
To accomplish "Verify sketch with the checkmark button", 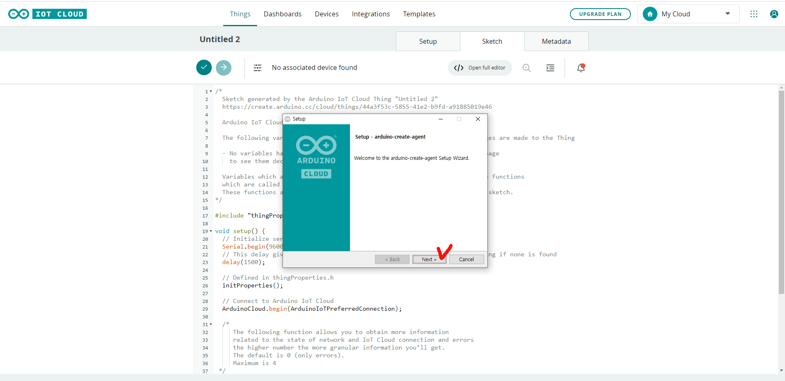I will point(204,67).
